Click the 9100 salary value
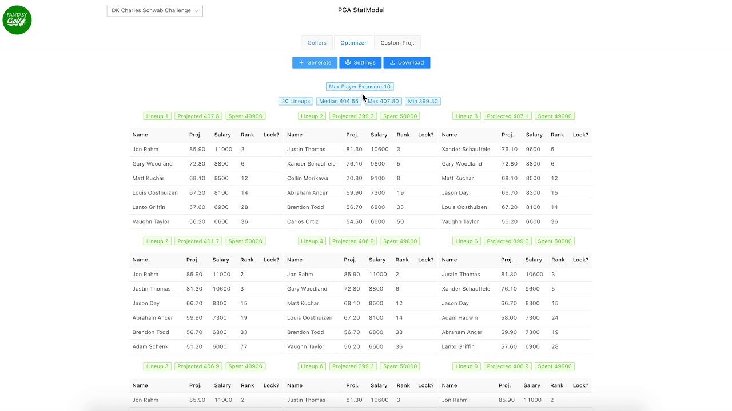 tap(377, 178)
